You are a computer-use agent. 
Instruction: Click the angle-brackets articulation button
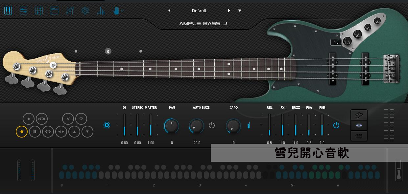[48, 132]
